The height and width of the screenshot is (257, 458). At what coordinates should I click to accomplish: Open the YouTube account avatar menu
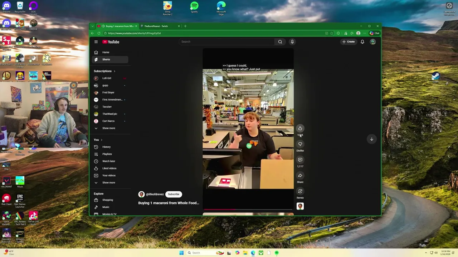click(373, 42)
